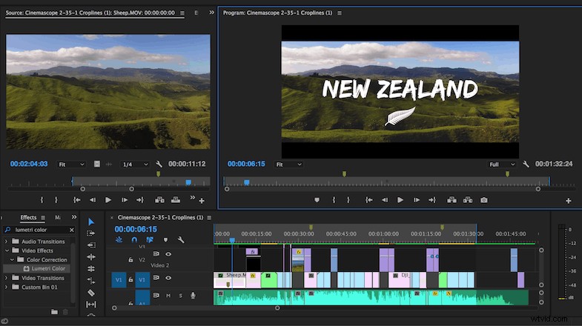The image size is (582, 326).
Task: Go to Out point in Program monitor
Action: click(x=432, y=200)
